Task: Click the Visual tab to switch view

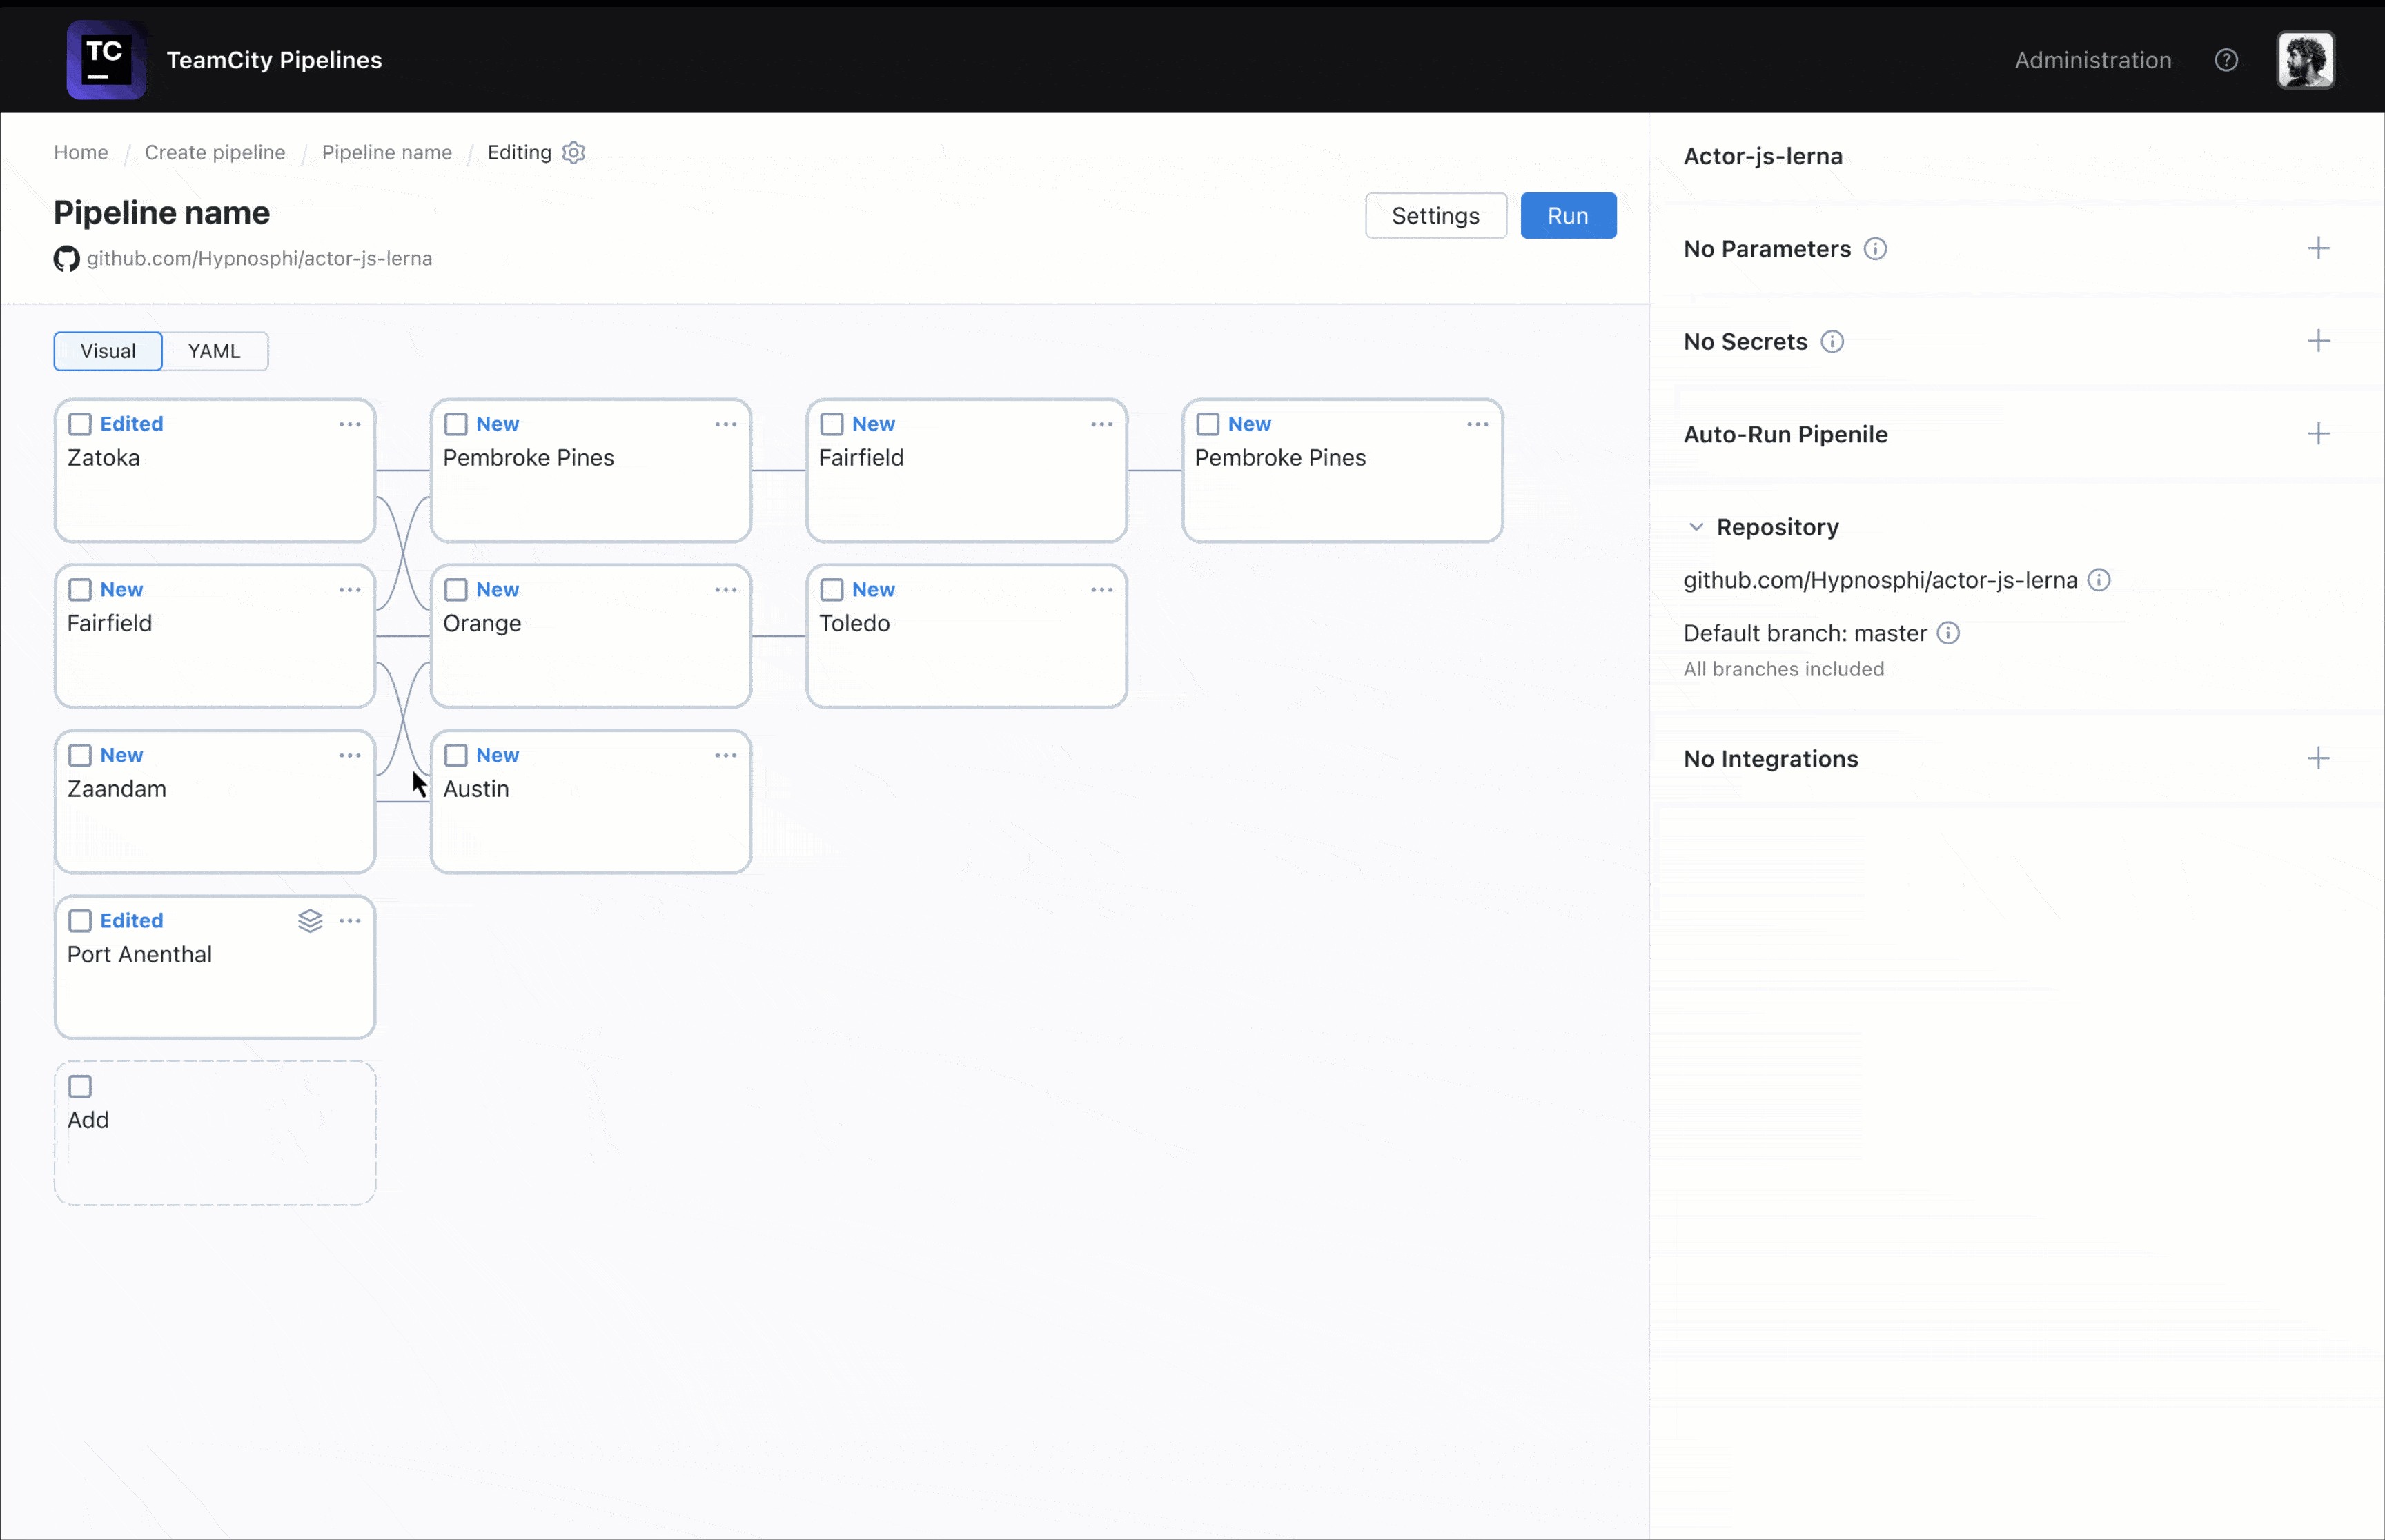Action: (x=108, y=349)
